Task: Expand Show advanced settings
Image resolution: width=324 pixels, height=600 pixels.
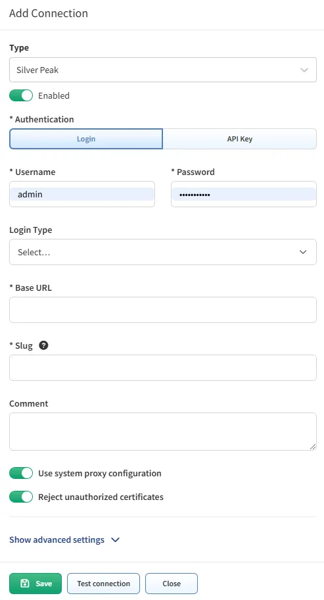Action: [57, 539]
